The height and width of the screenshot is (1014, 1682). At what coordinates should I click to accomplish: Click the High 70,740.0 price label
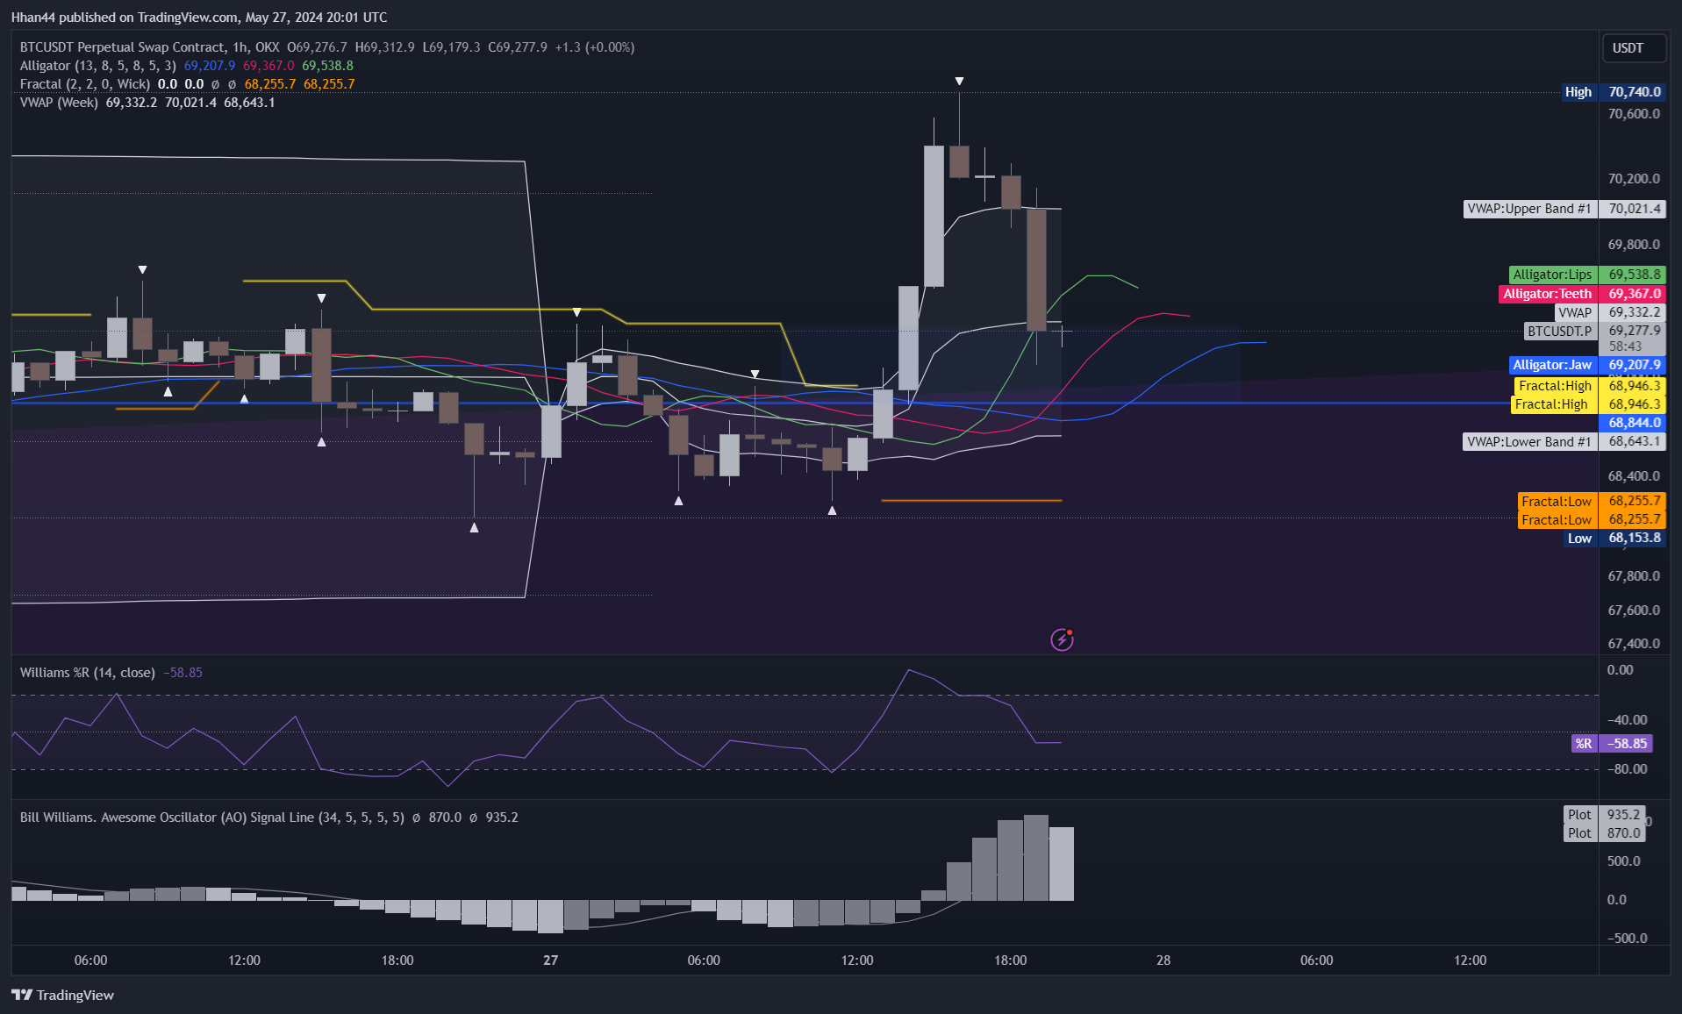(x=1613, y=92)
